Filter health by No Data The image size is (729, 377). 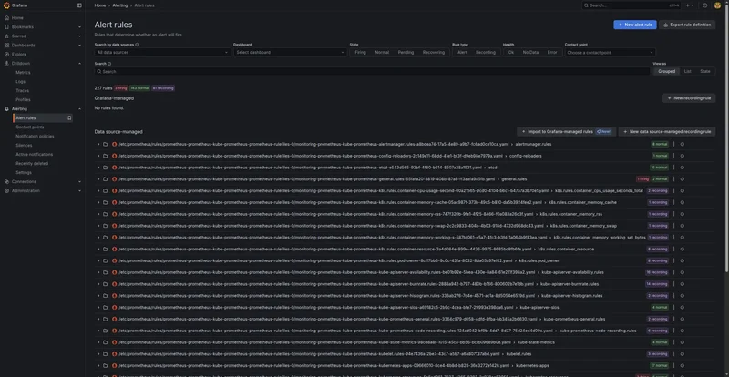(x=530, y=53)
